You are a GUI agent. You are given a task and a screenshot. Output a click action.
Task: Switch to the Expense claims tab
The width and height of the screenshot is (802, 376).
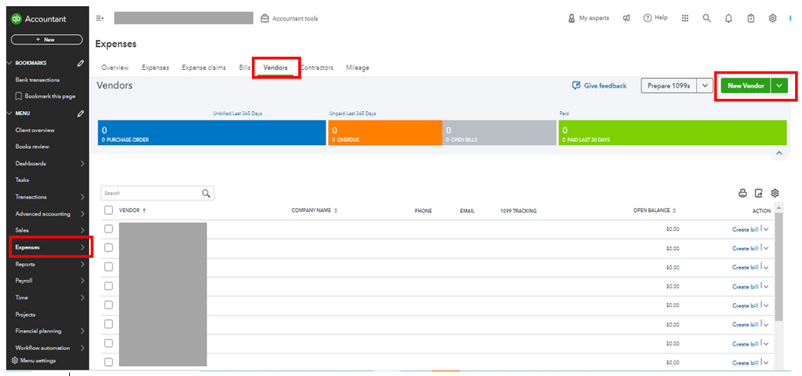(x=204, y=68)
